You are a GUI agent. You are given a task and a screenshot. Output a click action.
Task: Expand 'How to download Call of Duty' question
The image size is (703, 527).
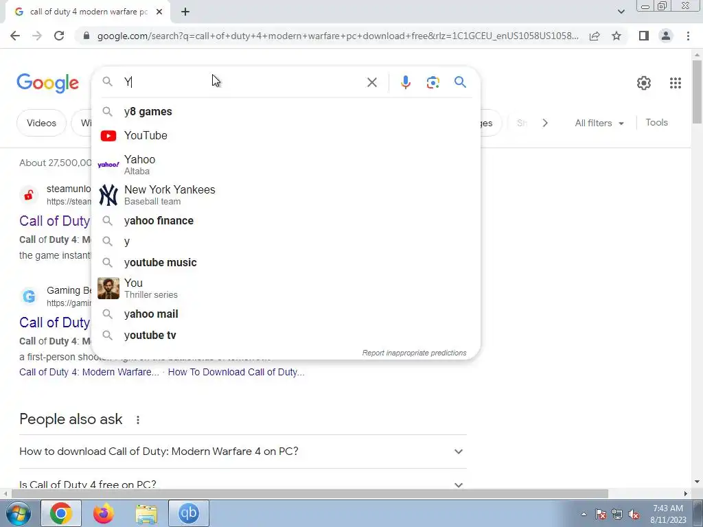[242, 452]
